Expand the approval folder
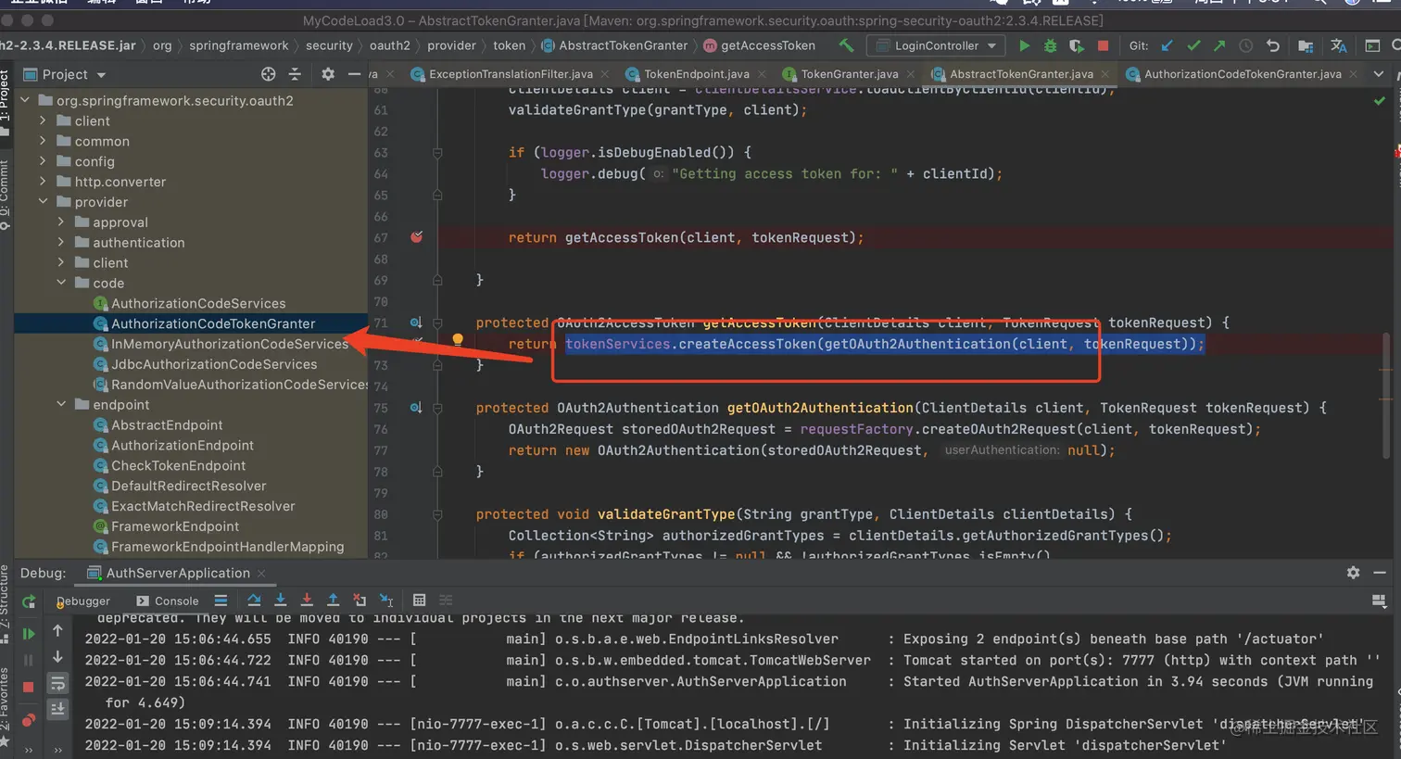This screenshot has width=1401, height=759. tap(61, 222)
